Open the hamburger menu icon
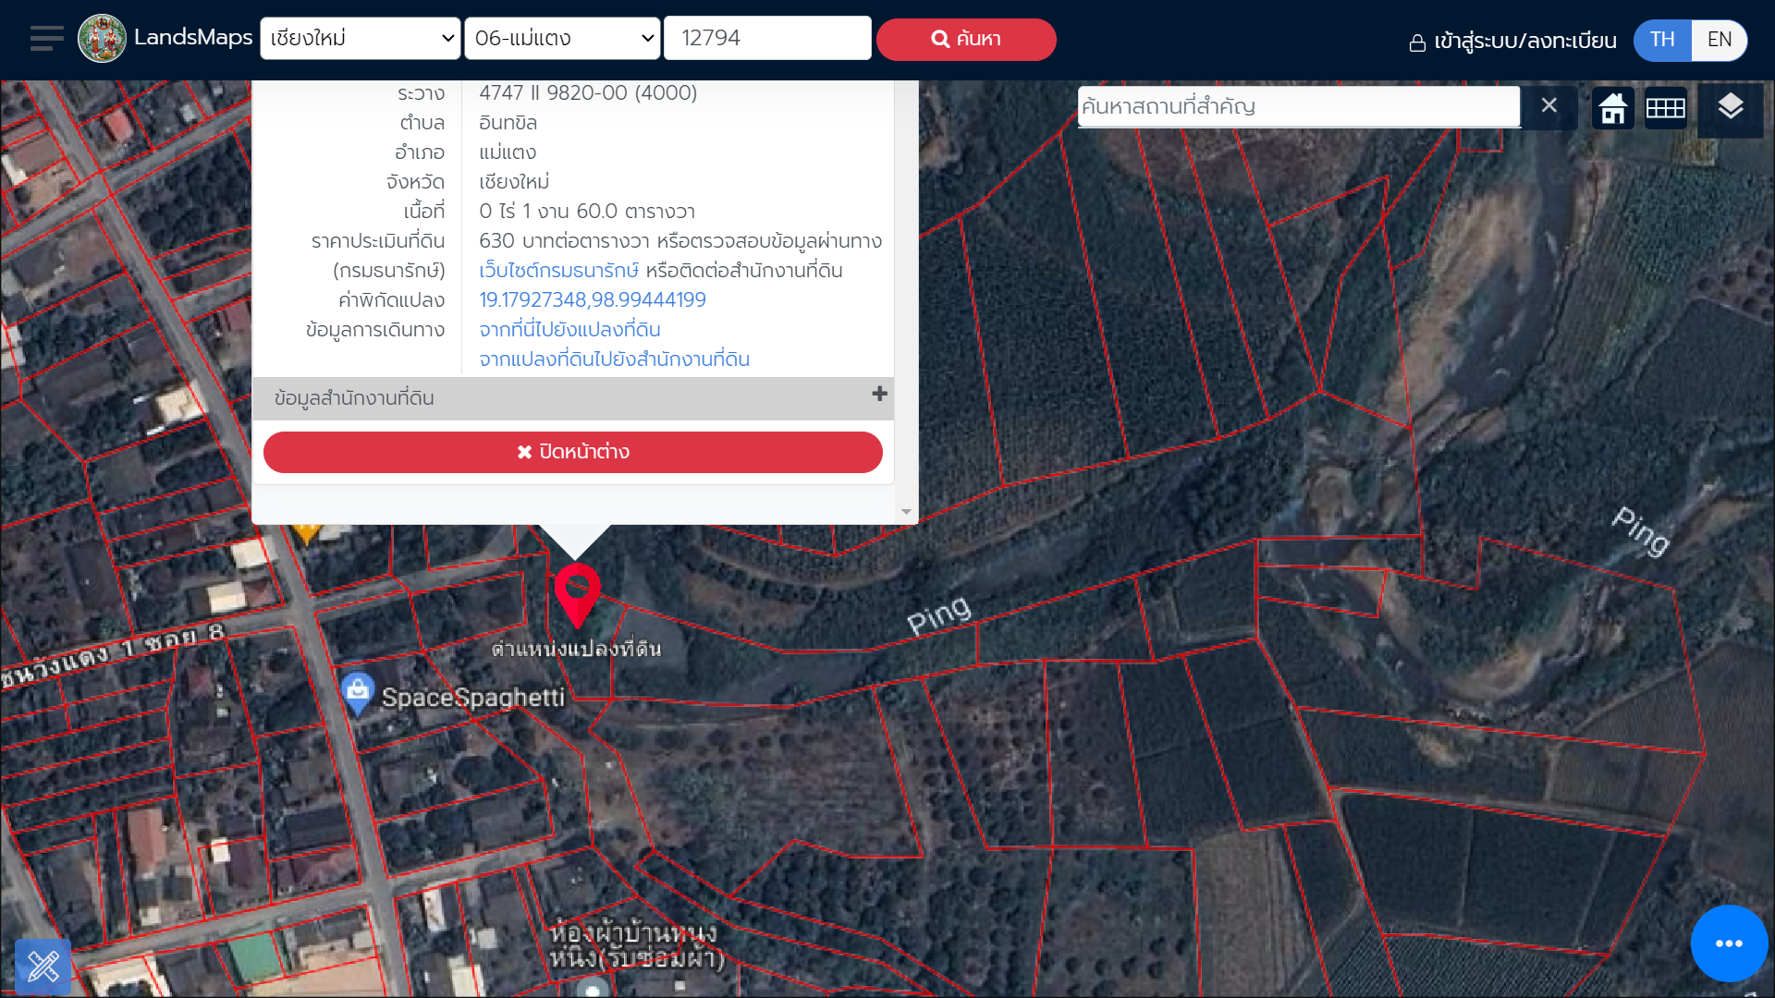 coord(46,39)
